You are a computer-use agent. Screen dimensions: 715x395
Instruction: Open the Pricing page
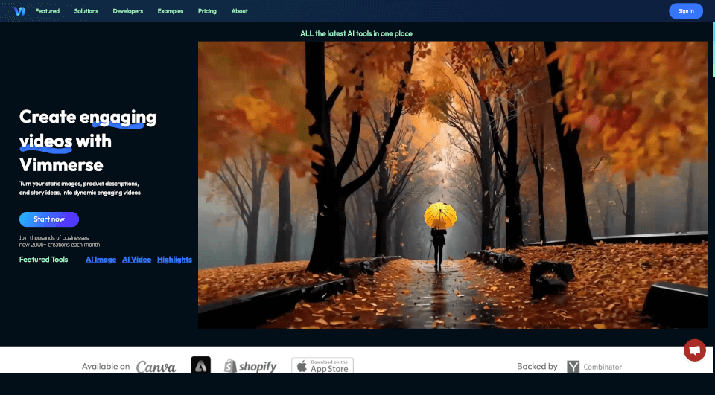pyautogui.click(x=207, y=11)
